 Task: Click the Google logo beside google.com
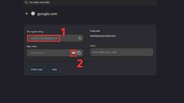pyautogui.click(x=33, y=14)
